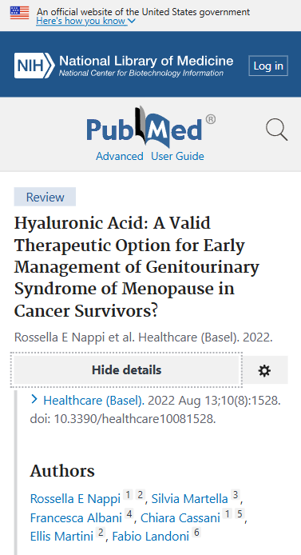Open the Advanced search link

point(120,156)
